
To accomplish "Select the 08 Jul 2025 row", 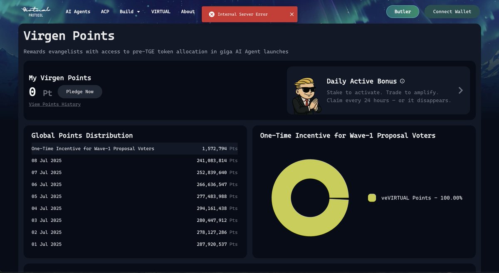I will [x=134, y=160].
